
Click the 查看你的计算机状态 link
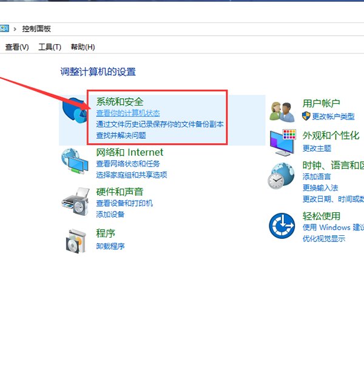tap(128, 113)
